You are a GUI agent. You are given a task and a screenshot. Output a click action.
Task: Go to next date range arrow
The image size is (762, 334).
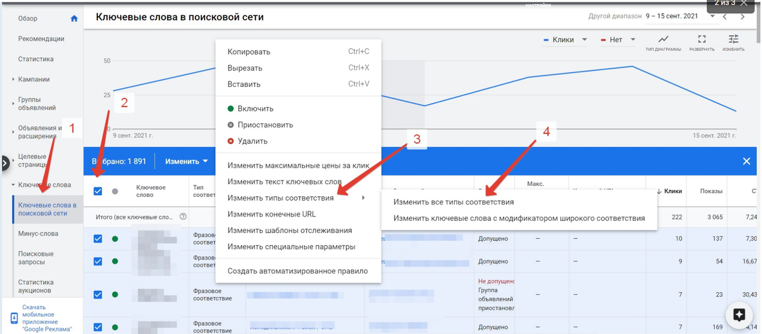click(x=743, y=17)
